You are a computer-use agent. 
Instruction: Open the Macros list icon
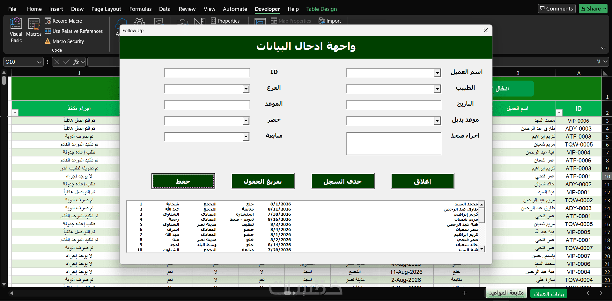click(34, 27)
